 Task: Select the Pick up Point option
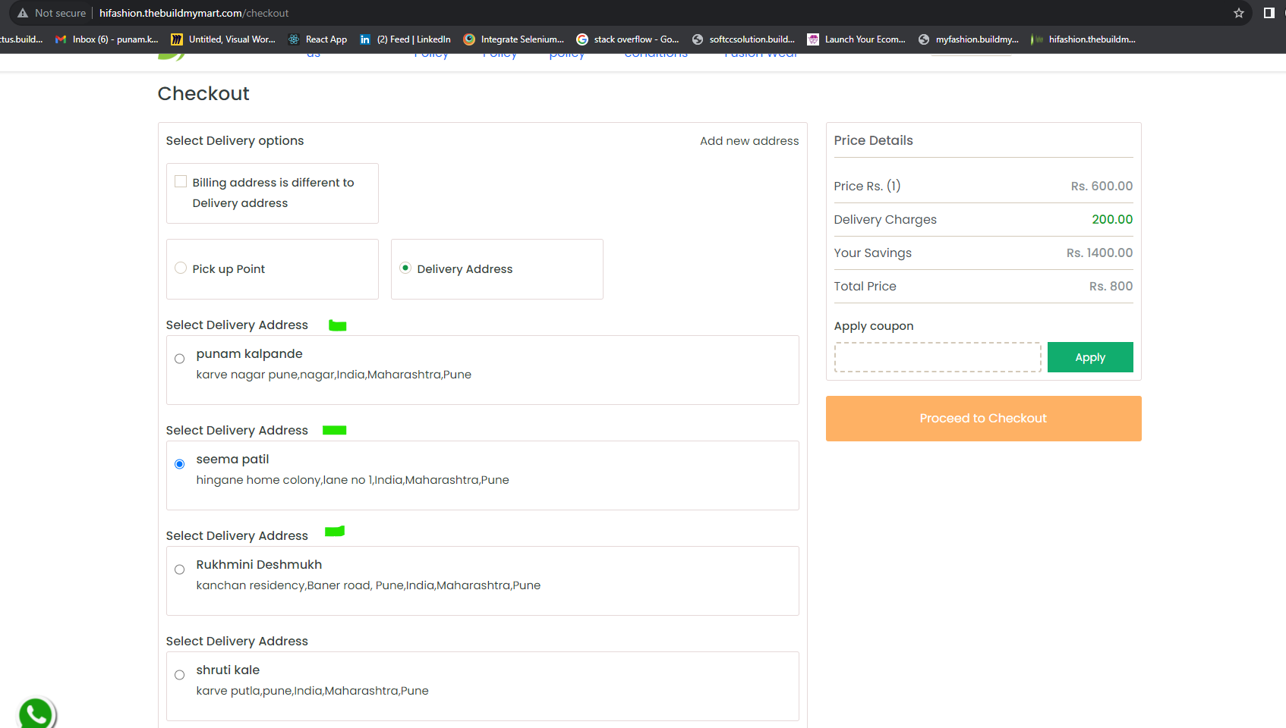click(x=181, y=268)
